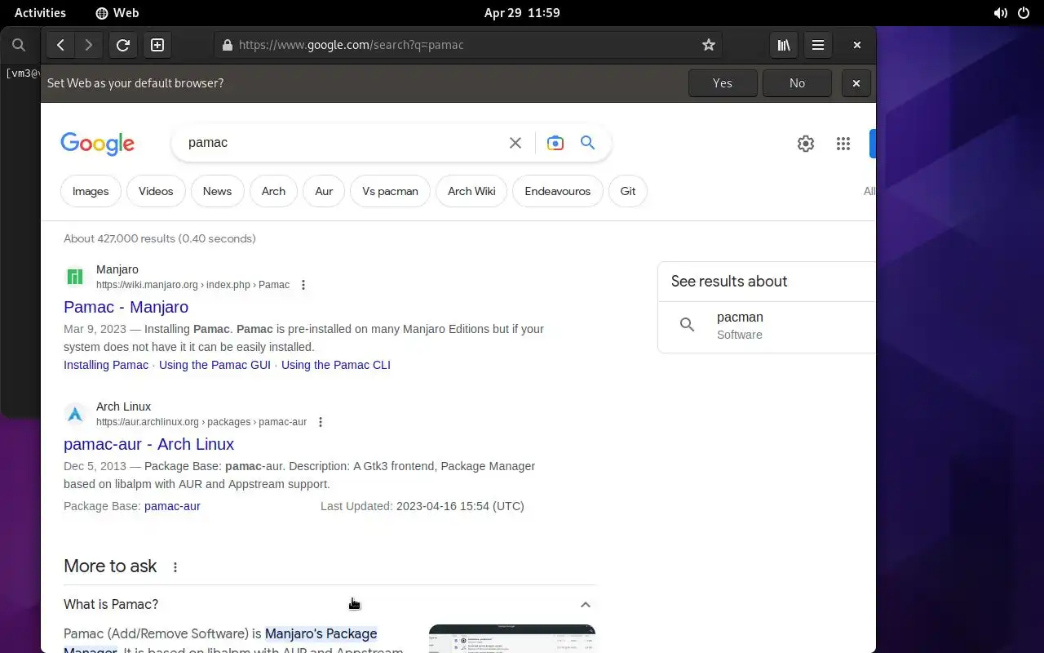The image size is (1044, 653).
Task: Open the power menu in the top bar
Action: click(x=1024, y=13)
